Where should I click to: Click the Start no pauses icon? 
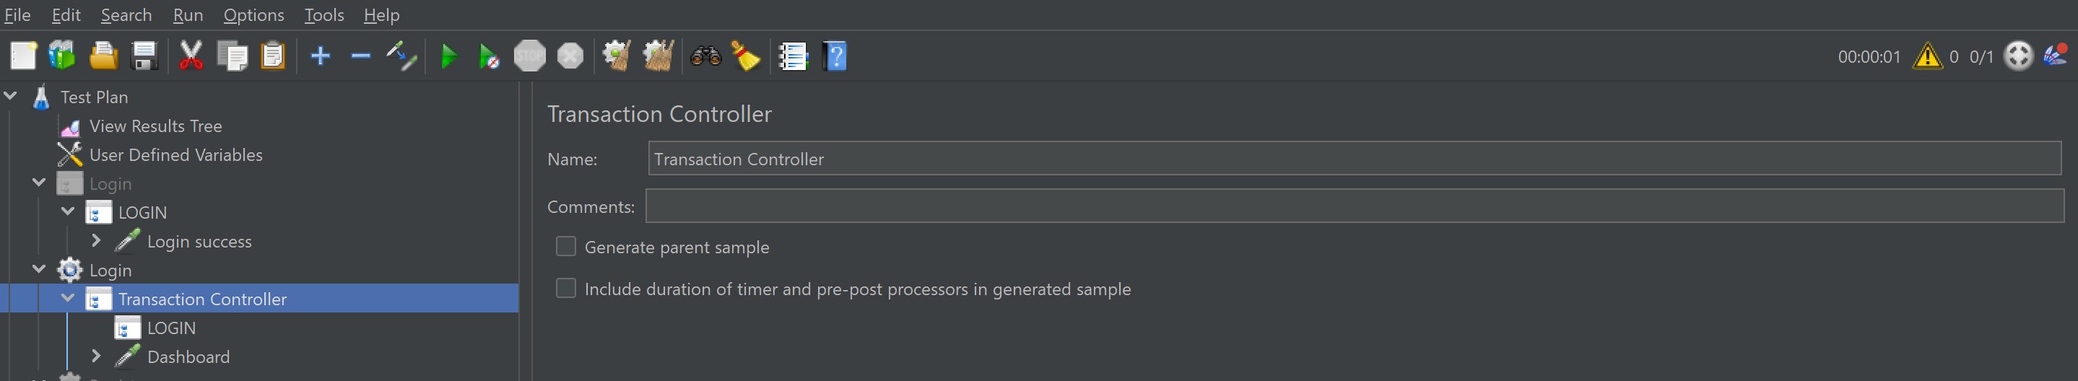pyautogui.click(x=489, y=56)
